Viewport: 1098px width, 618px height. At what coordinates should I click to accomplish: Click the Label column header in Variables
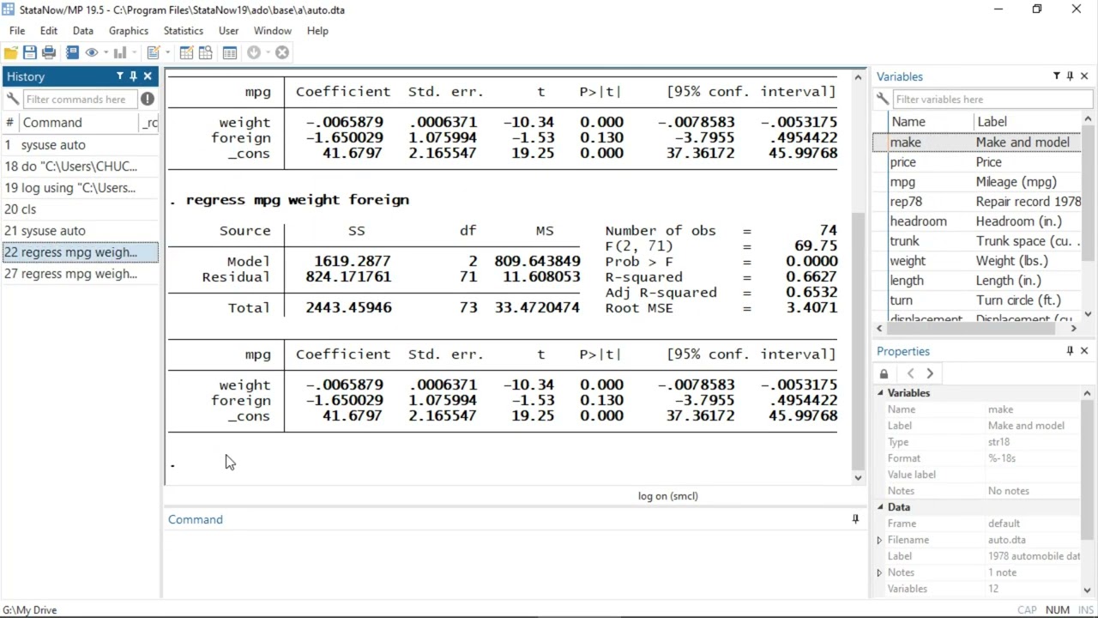click(1027, 122)
